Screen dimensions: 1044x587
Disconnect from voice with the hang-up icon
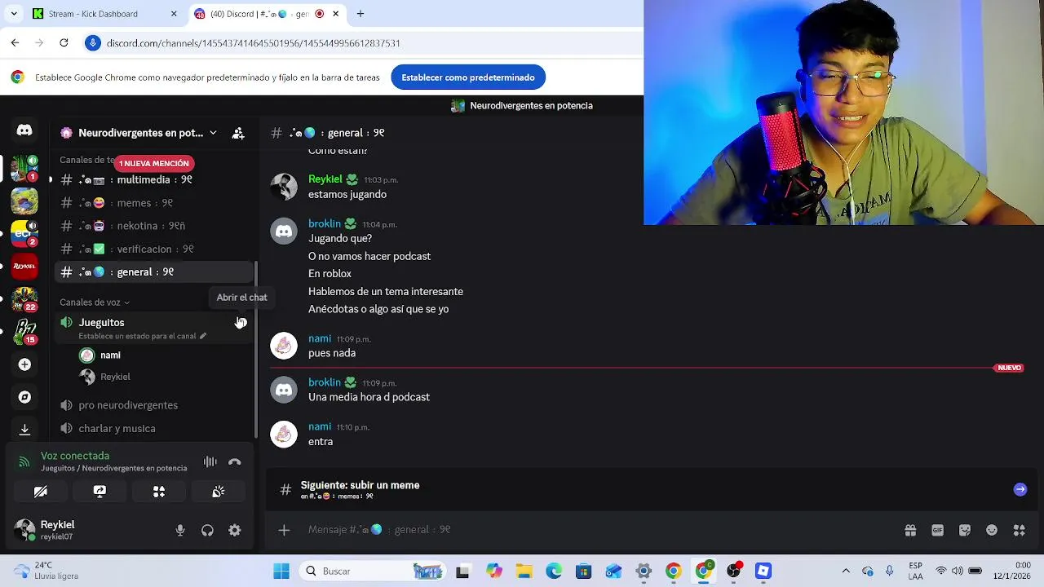pos(235,462)
